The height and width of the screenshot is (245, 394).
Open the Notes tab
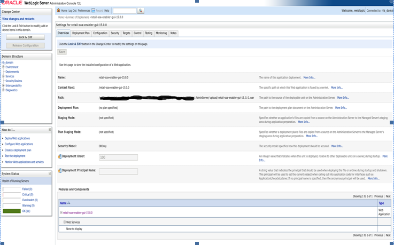click(x=173, y=33)
